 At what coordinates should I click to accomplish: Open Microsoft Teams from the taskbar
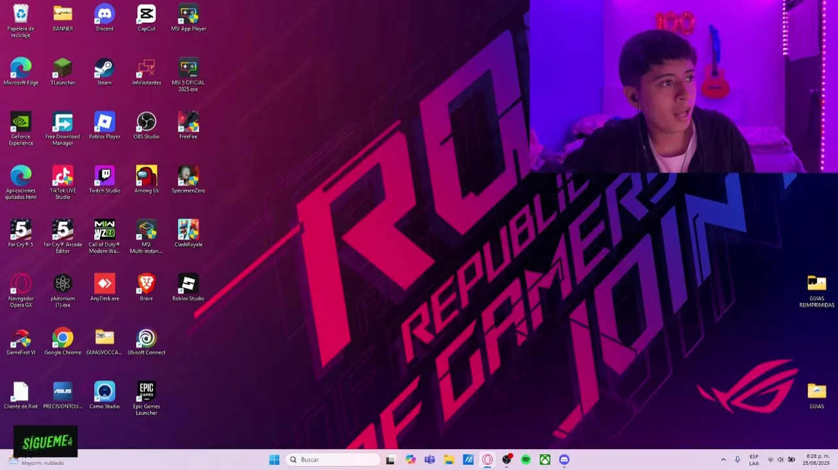click(x=430, y=460)
